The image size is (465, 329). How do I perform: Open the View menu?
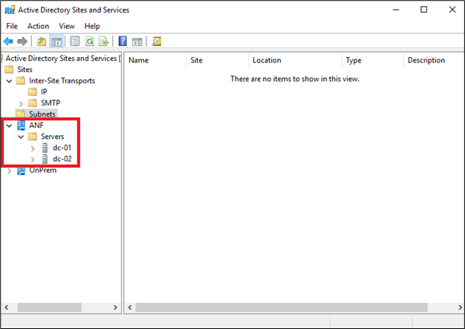(x=67, y=26)
